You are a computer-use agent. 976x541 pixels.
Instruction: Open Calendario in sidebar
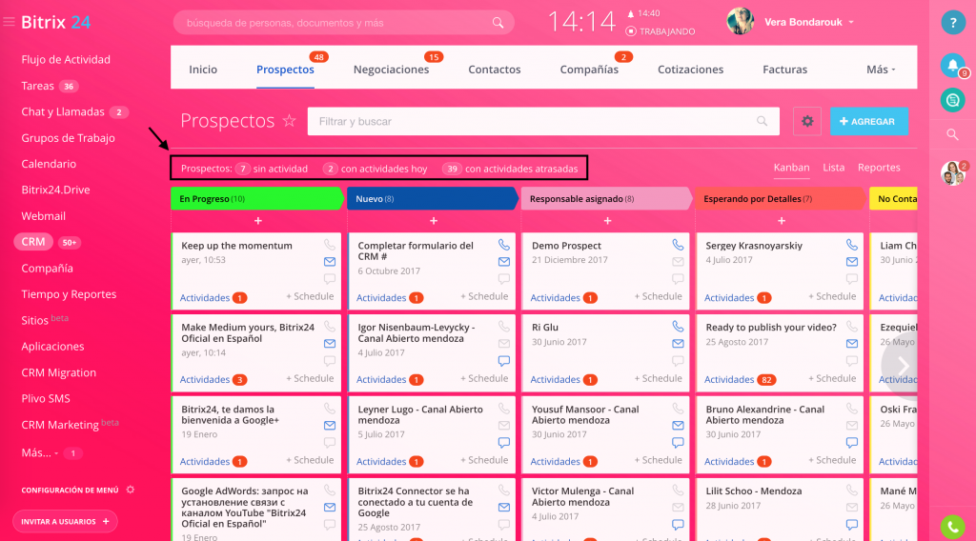pyautogui.click(x=49, y=164)
